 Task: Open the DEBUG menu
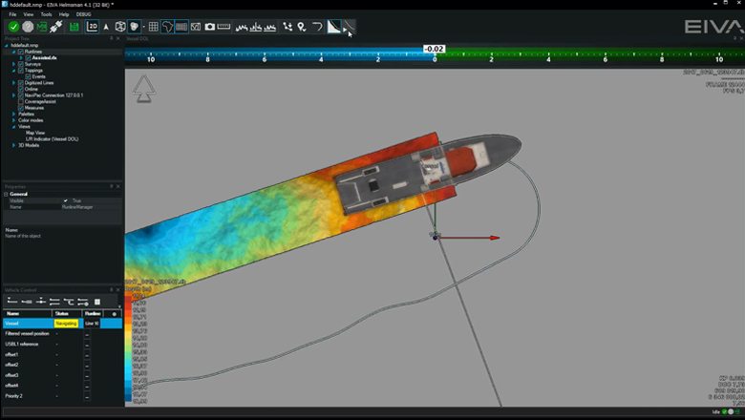84,14
